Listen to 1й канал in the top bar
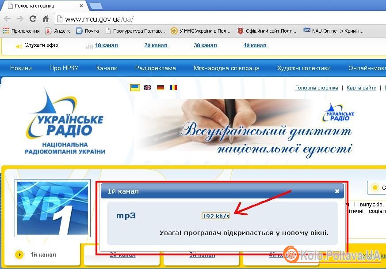This screenshot has width=386, height=269. [107, 45]
